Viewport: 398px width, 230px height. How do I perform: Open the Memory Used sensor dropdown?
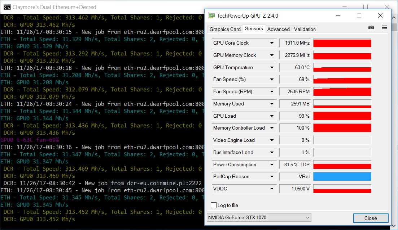272,104
